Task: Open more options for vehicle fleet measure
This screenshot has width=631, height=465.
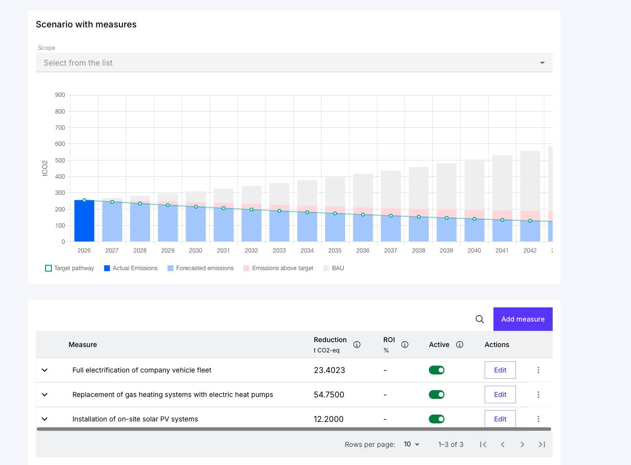Action: point(538,370)
